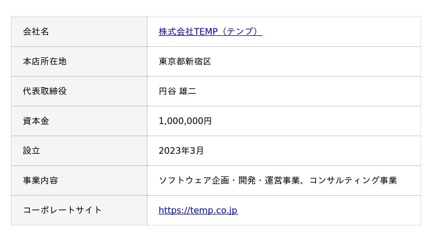Select the 1,000,000円 capital value

click(185, 121)
